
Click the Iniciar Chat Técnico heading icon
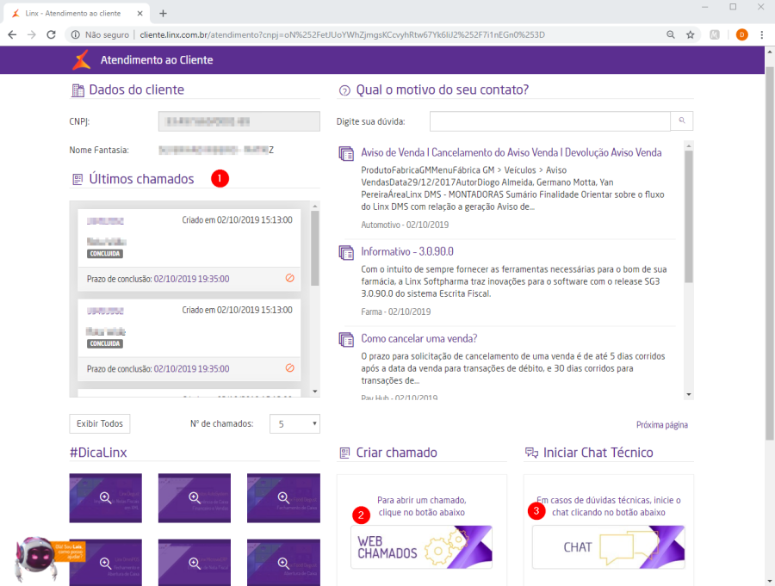coord(531,453)
